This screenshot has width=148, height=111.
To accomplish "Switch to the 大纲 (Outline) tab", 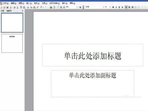I will pyautogui.click(x=2, y=11).
